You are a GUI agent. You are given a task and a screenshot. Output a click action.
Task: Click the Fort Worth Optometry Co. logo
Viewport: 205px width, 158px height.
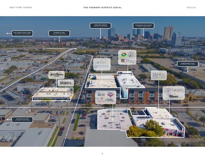[66, 83]
